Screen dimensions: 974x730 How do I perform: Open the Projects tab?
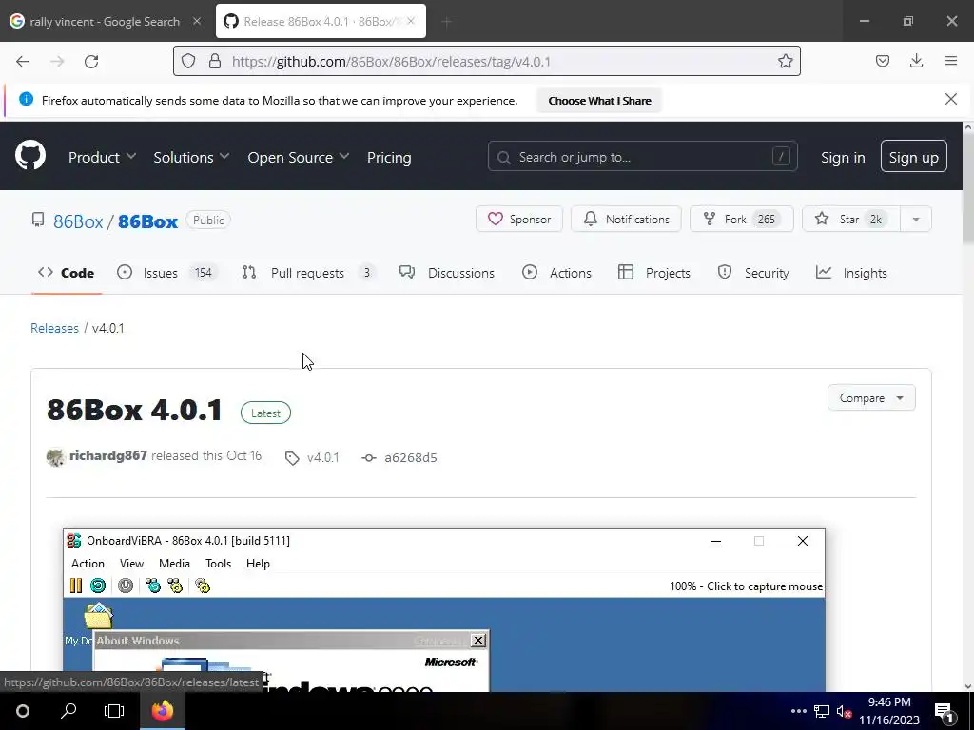point(654,273)
